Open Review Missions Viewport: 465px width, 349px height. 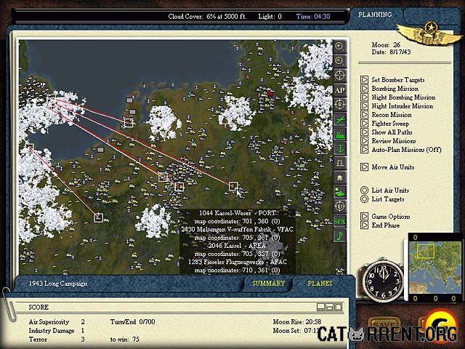(x=388, y=141)
